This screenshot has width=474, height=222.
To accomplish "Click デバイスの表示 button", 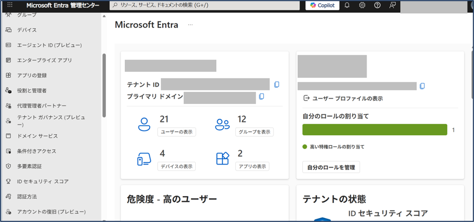I will click(x=176, y=166).
